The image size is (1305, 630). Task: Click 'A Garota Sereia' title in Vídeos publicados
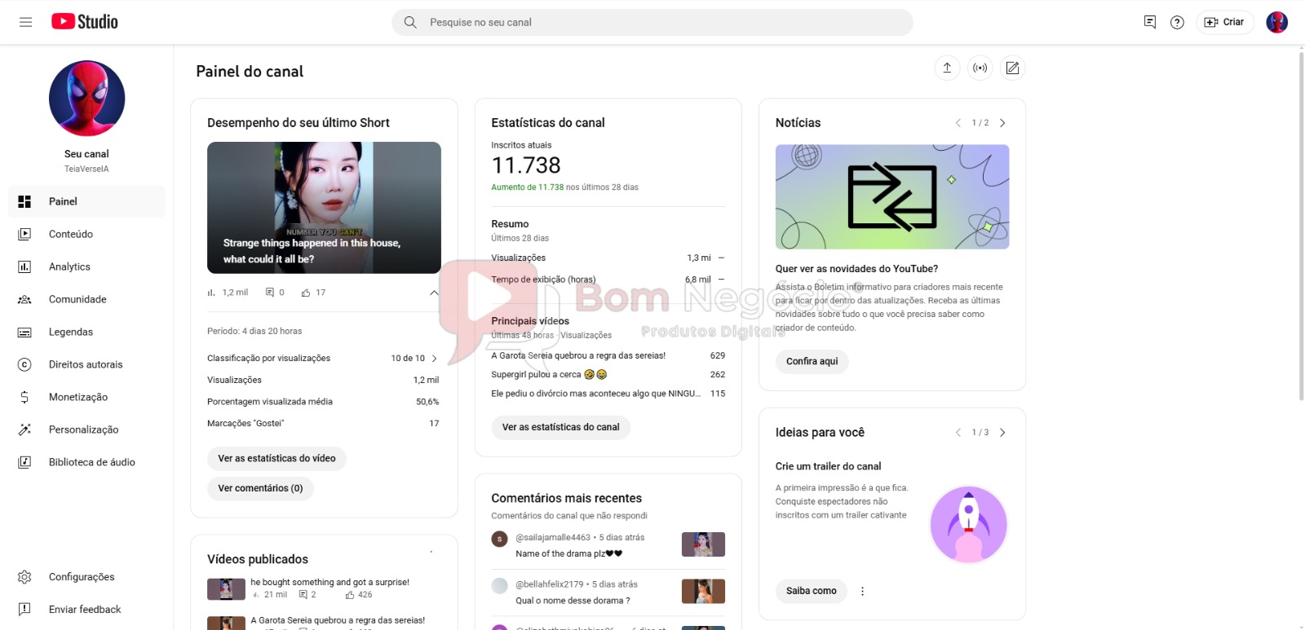pyautogui.click(x=338, y=620)
